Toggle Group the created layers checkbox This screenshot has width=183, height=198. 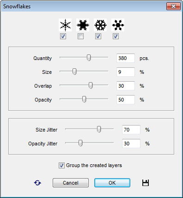[61, 166]
